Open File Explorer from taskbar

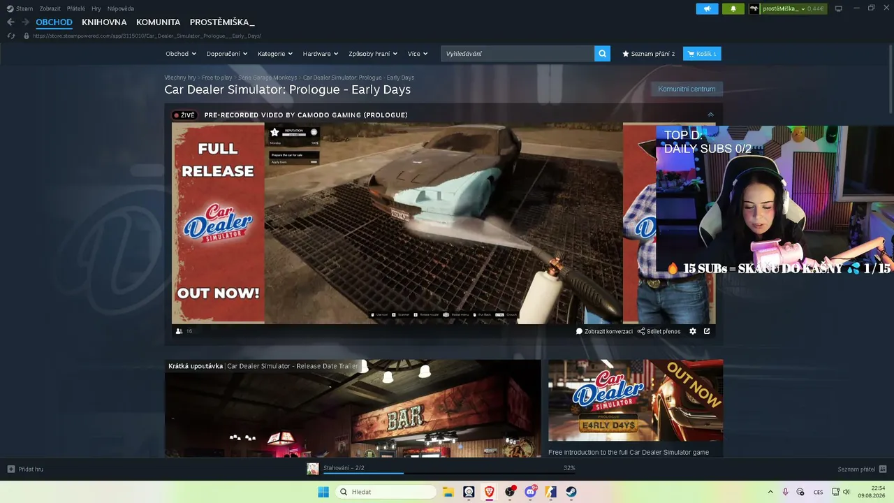[x=448, y=492]
